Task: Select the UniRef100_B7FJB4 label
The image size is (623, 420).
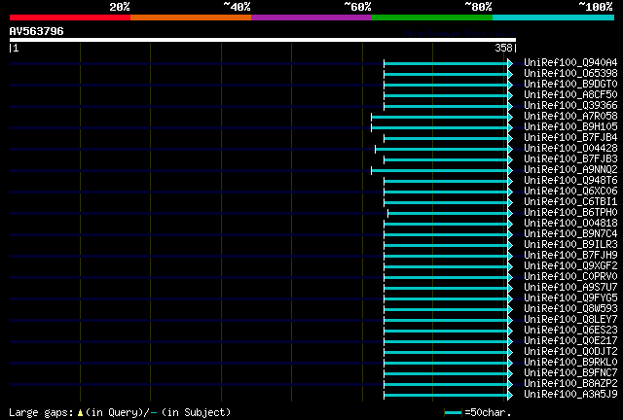Action: tap(570, 138)
